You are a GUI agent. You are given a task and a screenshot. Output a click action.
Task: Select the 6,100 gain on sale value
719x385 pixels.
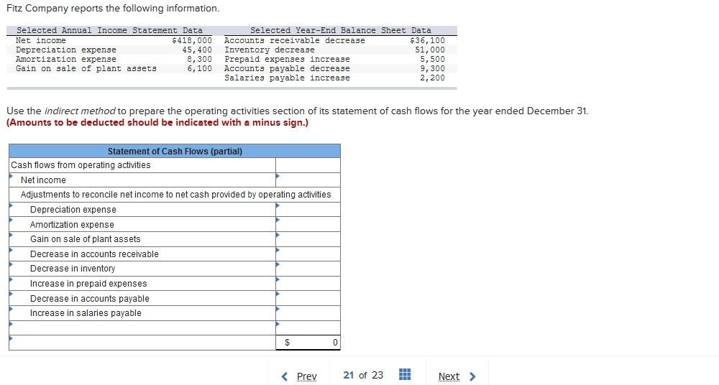(199, 68)
